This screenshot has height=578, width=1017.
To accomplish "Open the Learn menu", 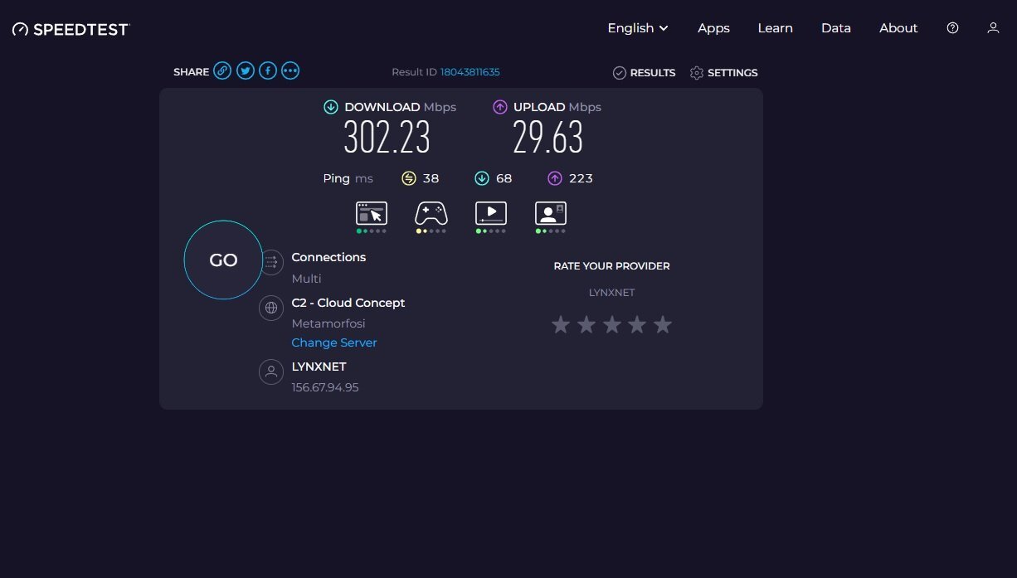I will 775,28.
